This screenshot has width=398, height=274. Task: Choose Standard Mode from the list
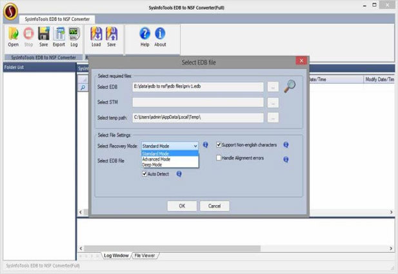(x=170, y=153)
